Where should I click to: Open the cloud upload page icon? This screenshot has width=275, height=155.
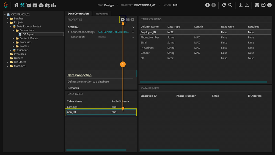click(x=41, y=5)
